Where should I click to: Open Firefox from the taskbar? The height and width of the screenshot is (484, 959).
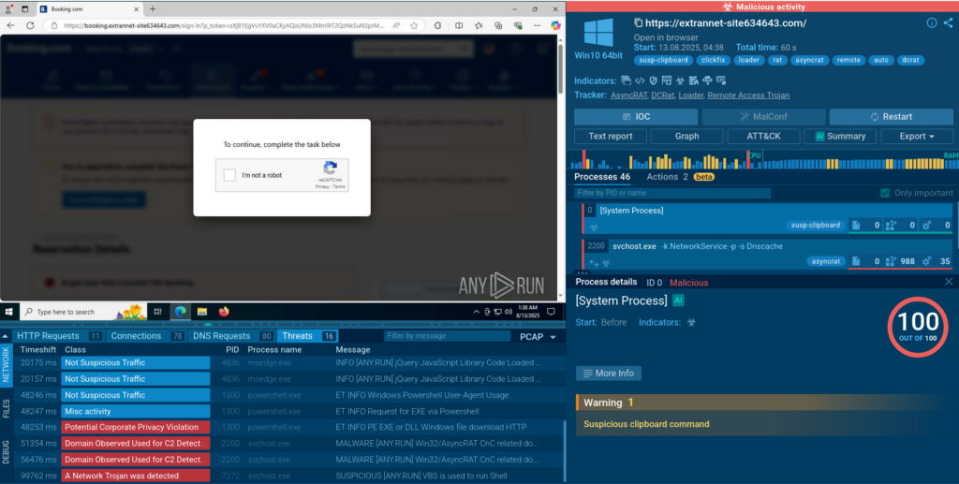(224, 312)
